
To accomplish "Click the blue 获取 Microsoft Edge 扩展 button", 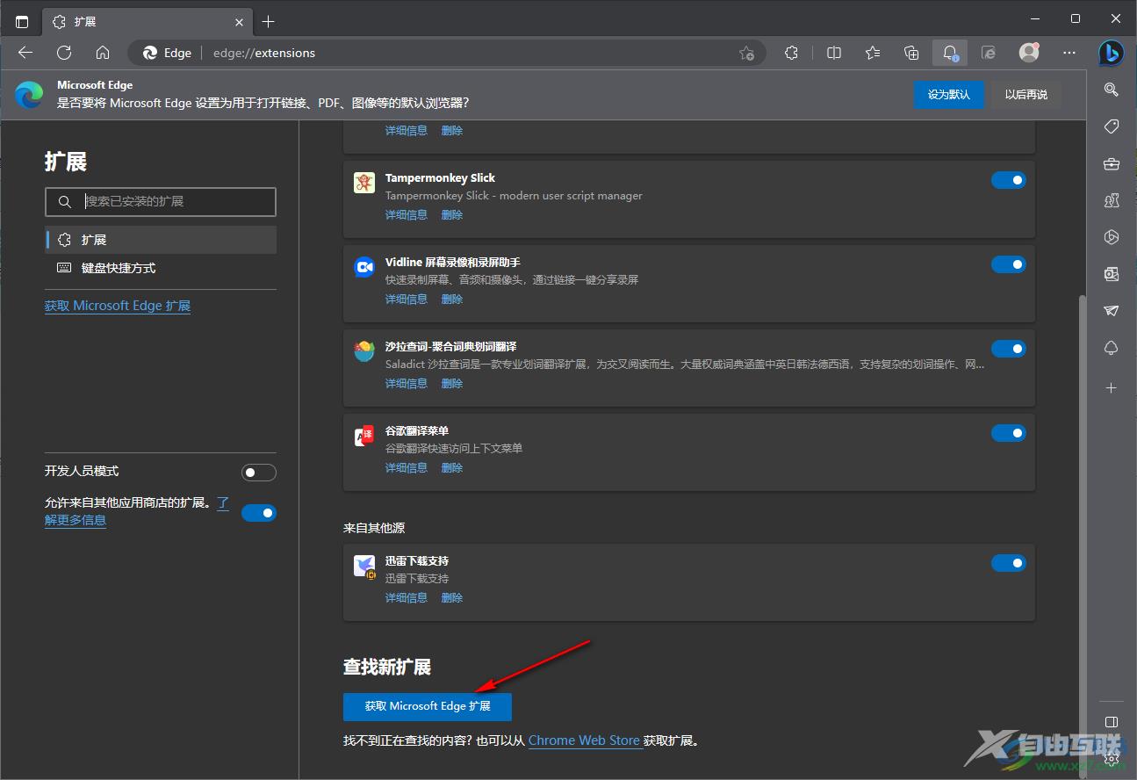I will click(x=428, y=706).
